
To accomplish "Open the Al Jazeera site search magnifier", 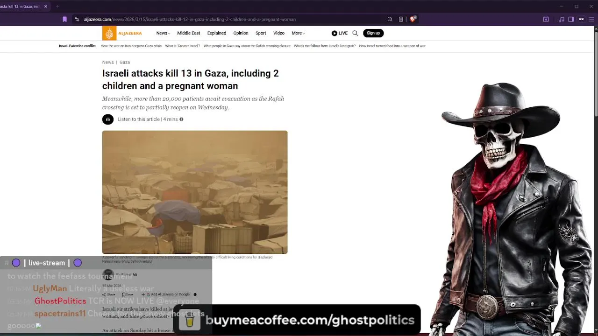I will [x=355, y=33].
